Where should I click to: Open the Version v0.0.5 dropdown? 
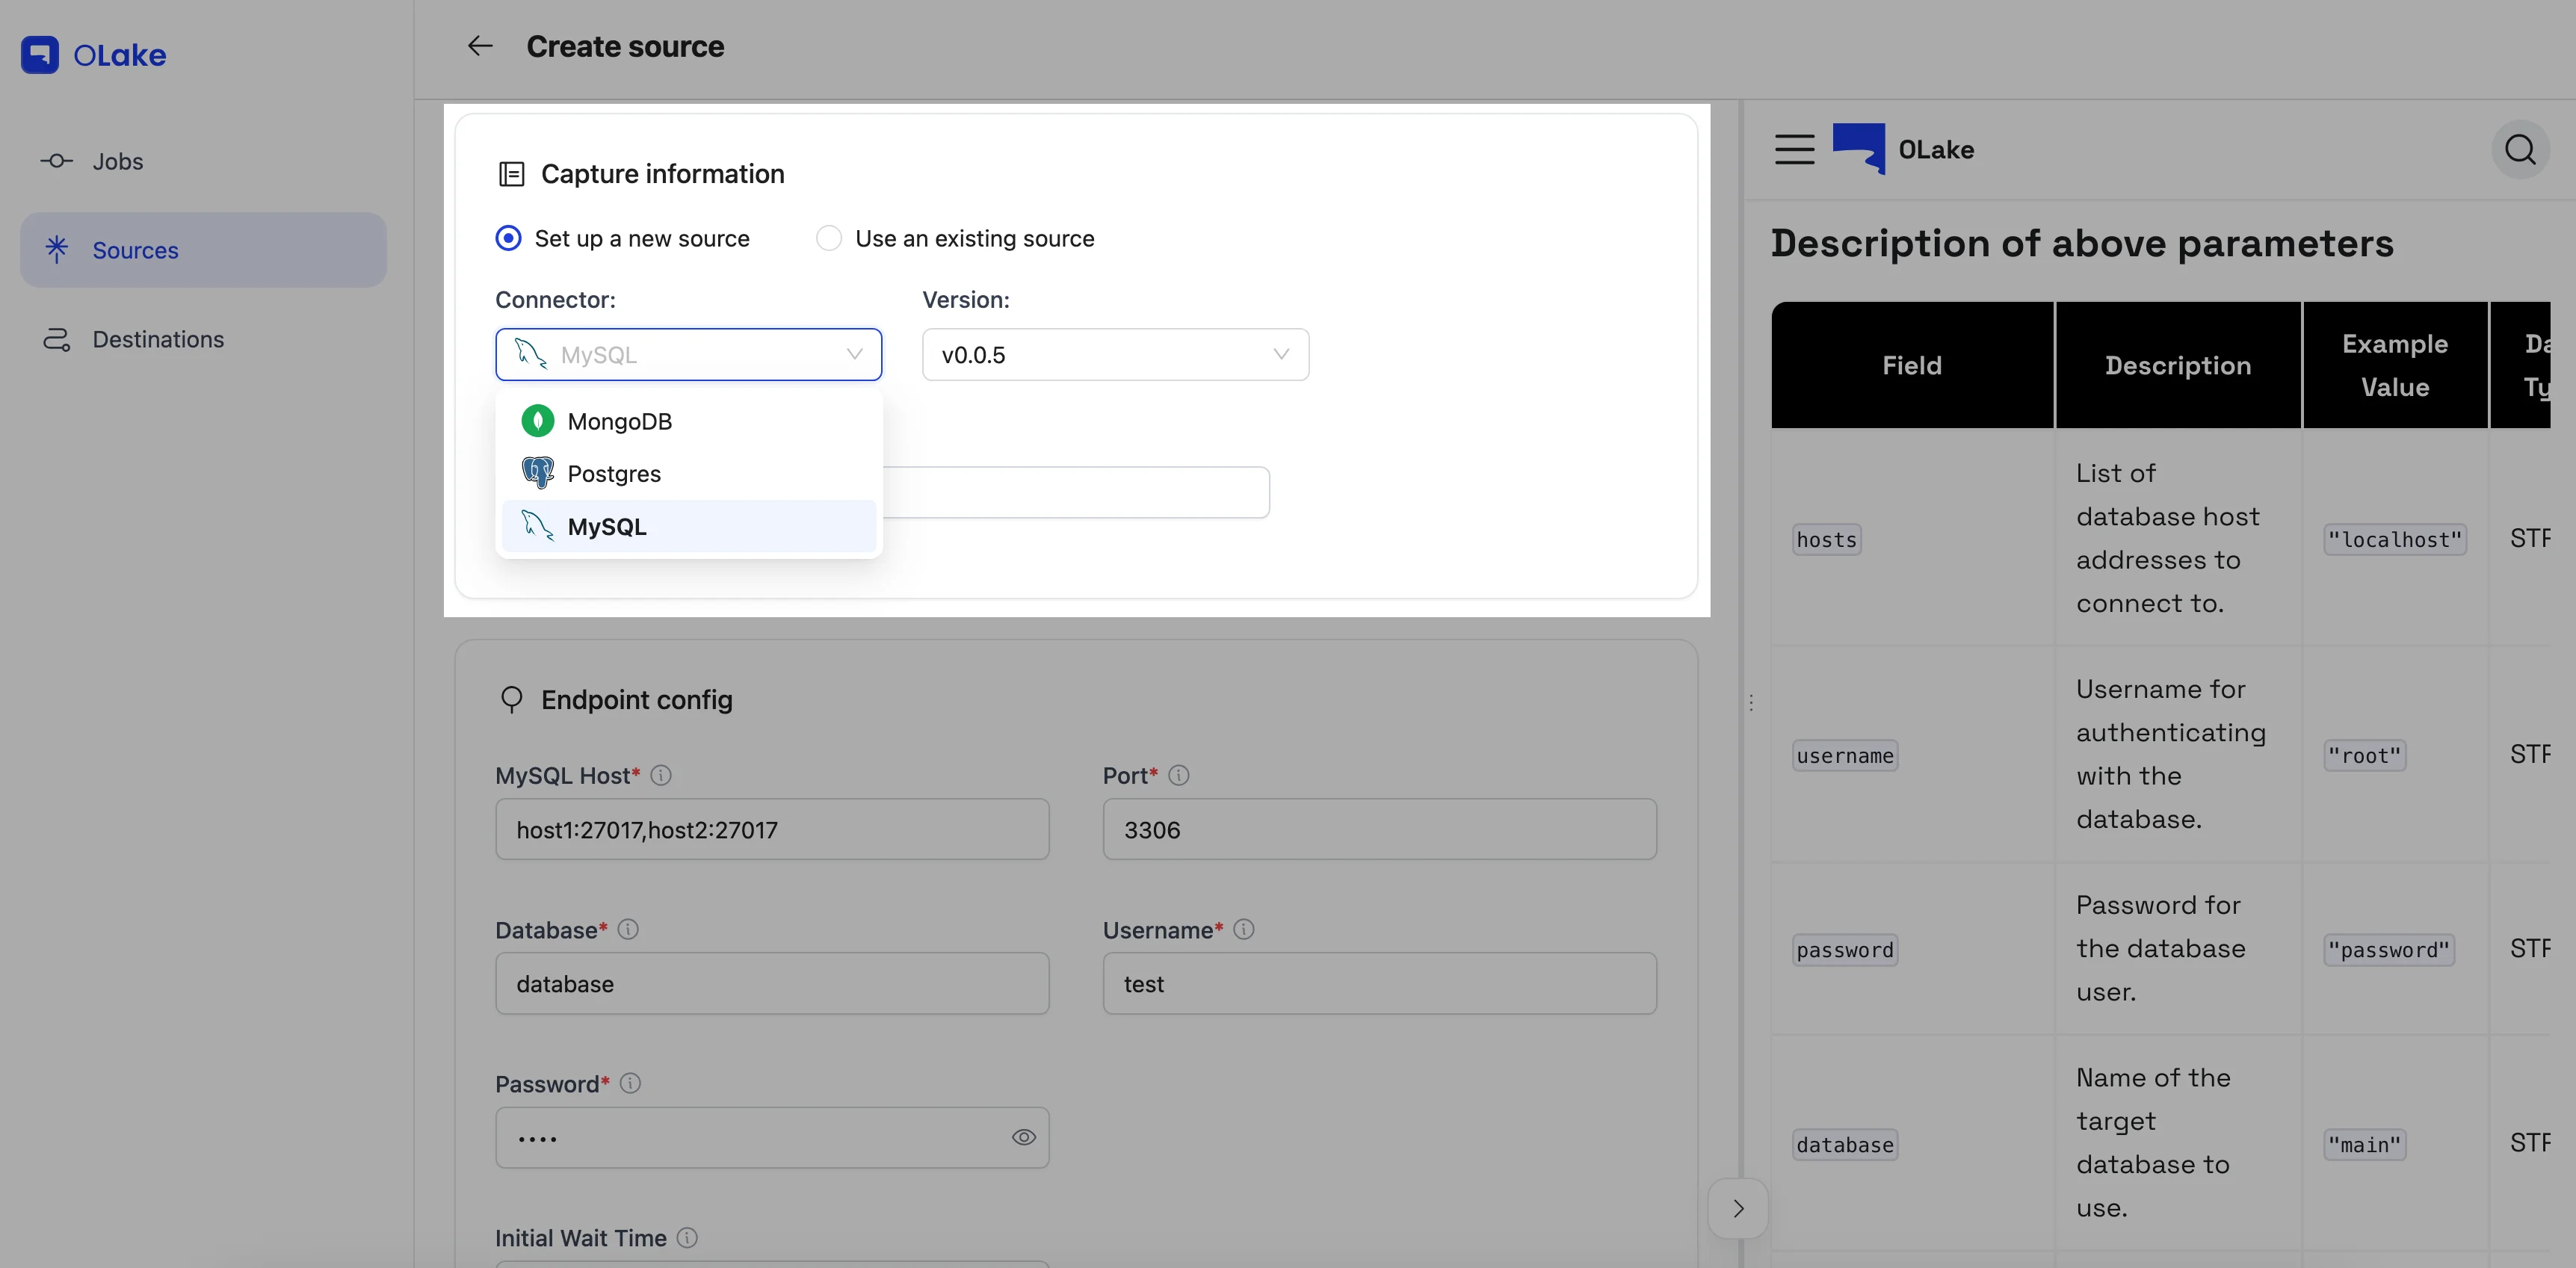[x=1115, y=355]
